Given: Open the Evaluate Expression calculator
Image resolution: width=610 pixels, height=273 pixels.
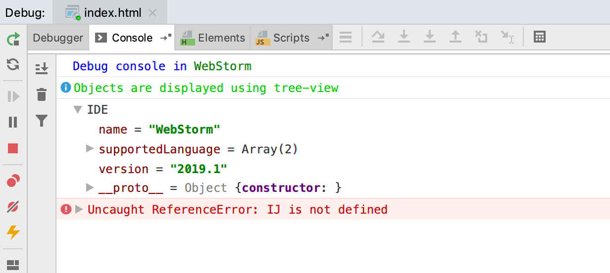Looking at the screenshot, I should point(540,37).
